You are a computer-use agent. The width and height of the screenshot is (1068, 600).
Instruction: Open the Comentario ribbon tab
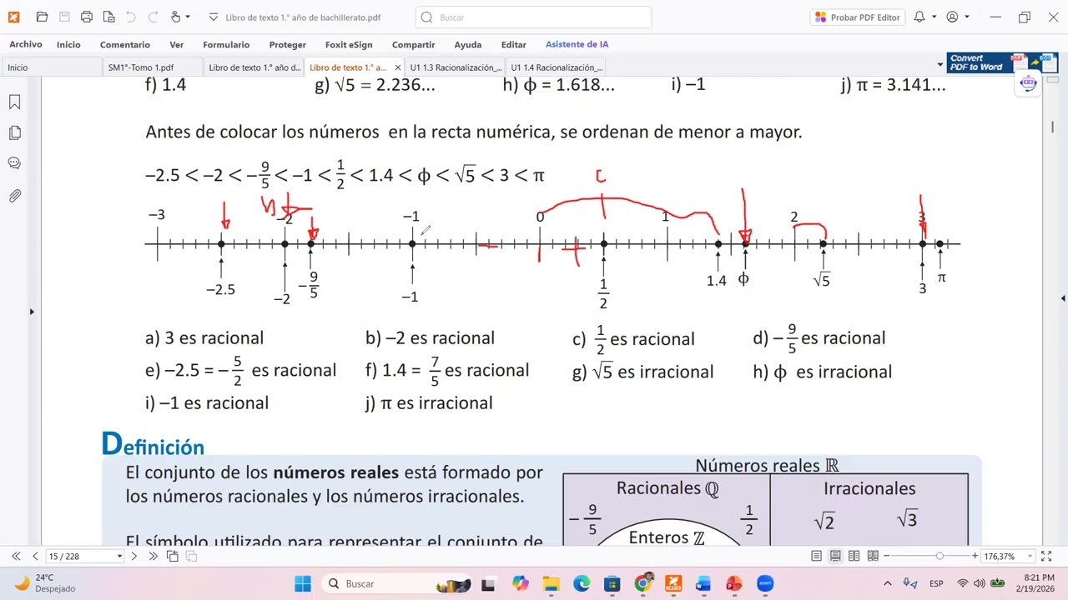125,45
